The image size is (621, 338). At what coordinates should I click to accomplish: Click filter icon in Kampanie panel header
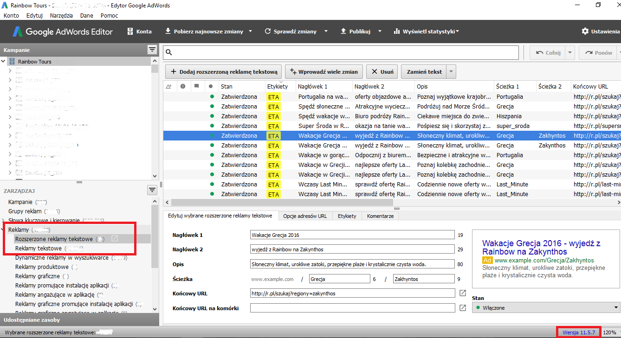coord(152,49)
